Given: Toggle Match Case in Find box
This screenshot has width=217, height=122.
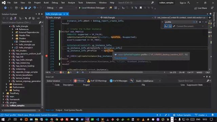Looking at the screenshot, I should coord(166,26).
